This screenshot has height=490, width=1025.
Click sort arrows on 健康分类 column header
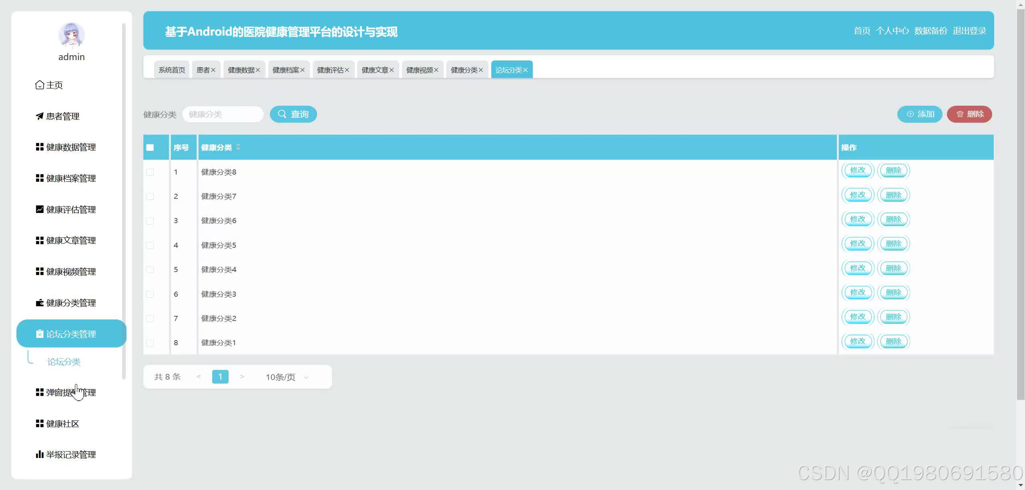point(238,147)
